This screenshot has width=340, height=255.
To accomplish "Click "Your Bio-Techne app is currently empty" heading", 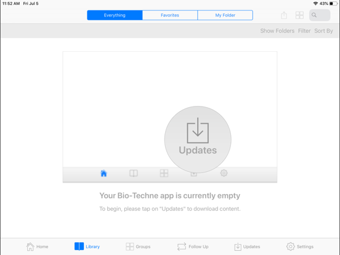I will tap(170, 196).
